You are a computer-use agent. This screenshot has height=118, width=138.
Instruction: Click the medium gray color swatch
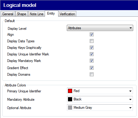70,108
